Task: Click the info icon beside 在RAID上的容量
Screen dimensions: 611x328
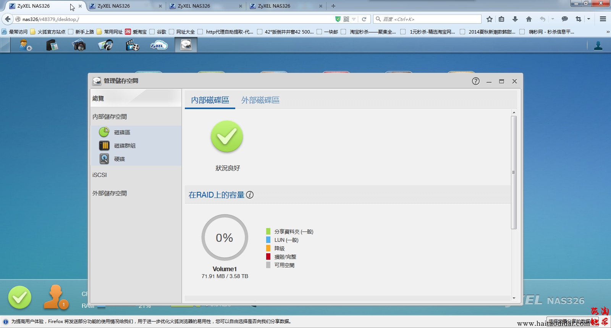Action: pyautogui.click(x=250, y=195)
